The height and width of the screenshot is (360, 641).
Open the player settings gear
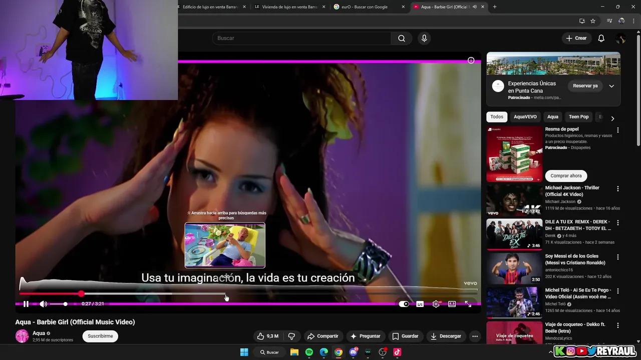436,304
